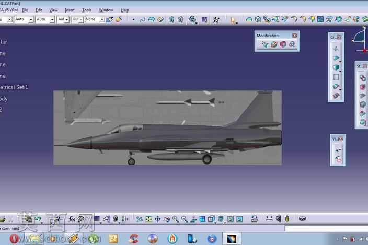Click the wrench tools icon in the top toolbar
368x245 pixels.
(x=216, y=20)
